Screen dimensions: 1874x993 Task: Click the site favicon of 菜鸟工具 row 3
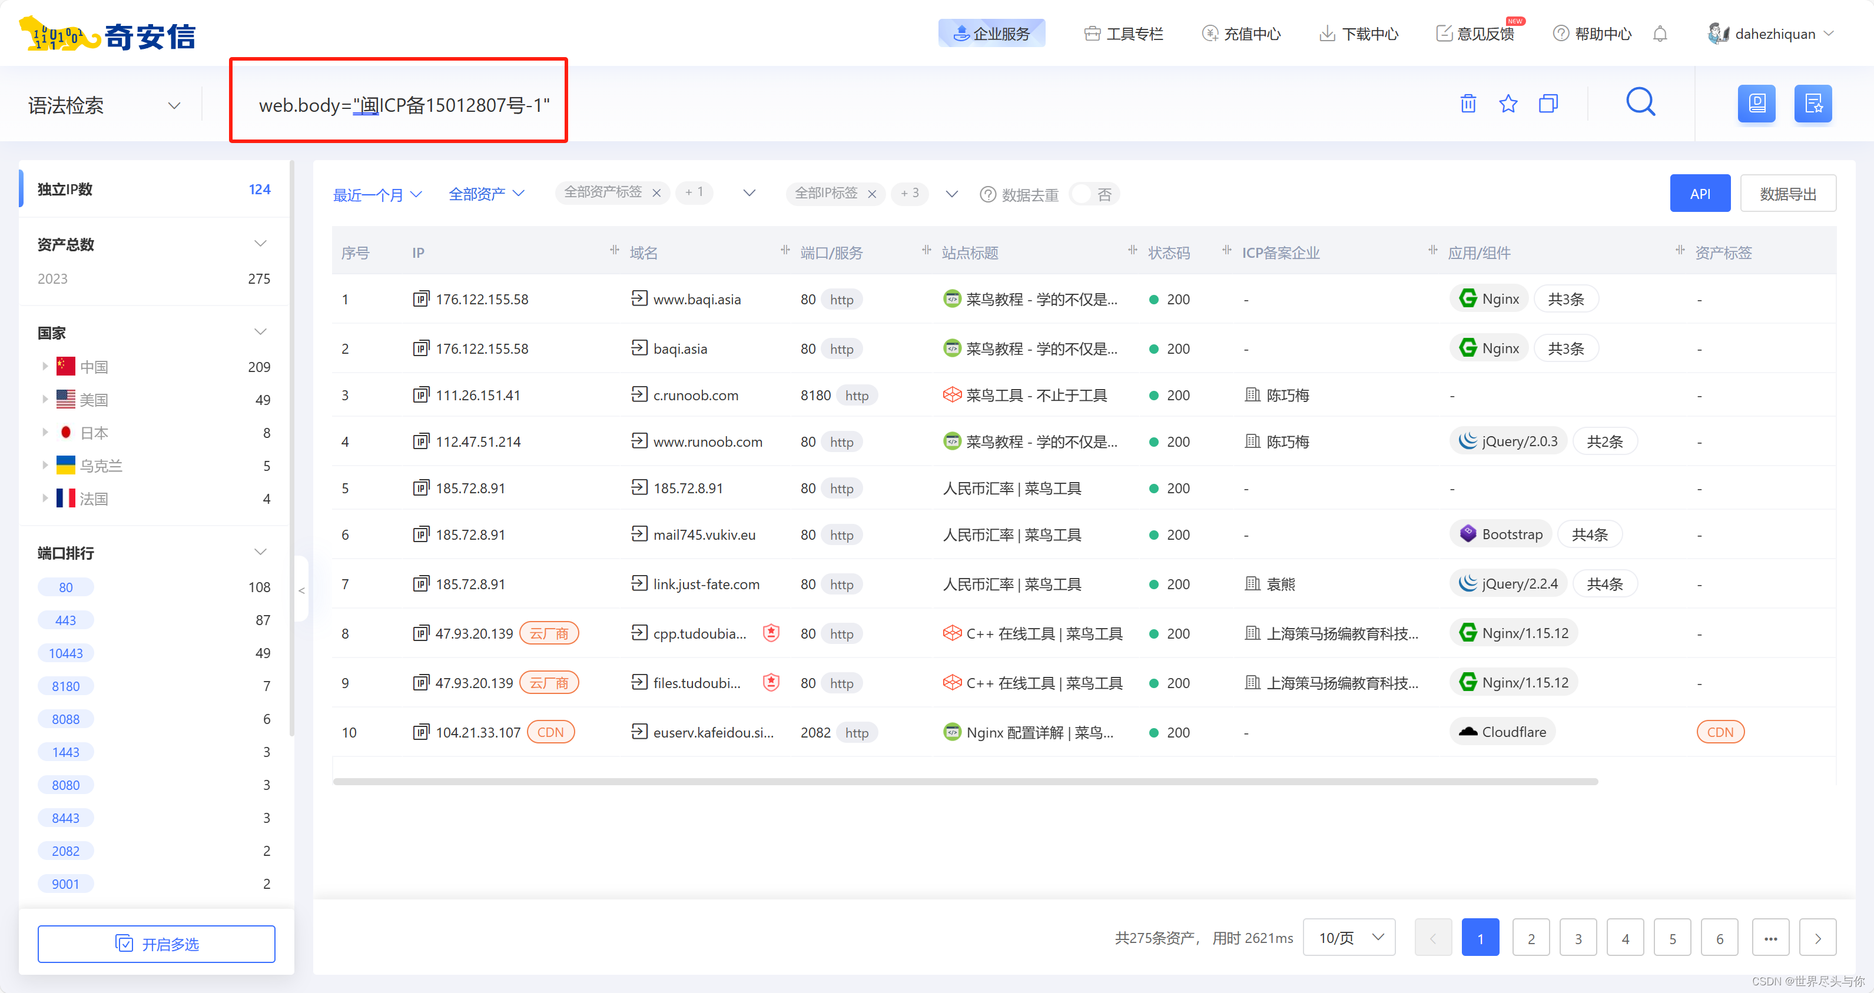coord(951,394)
